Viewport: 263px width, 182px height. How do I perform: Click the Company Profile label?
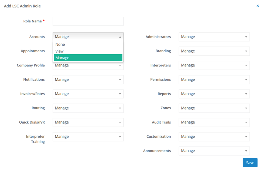pos(31,65)
